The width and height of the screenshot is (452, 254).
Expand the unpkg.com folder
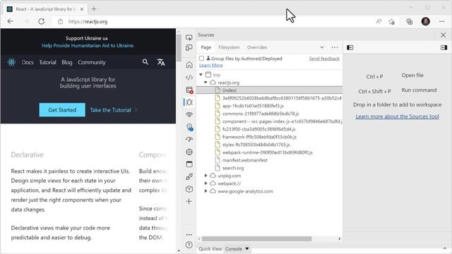[x=206, y=176]
